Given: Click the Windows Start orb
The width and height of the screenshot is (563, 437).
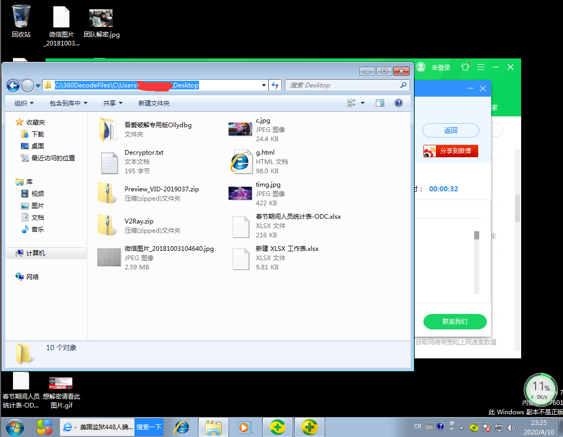Looking at the screenshot, I should click(x=15, y=427).
